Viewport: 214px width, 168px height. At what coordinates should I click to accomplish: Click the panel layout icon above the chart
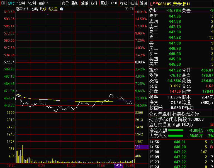pos(132,9)
